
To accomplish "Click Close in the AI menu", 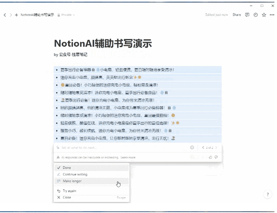I will click(x=67, y=197).
